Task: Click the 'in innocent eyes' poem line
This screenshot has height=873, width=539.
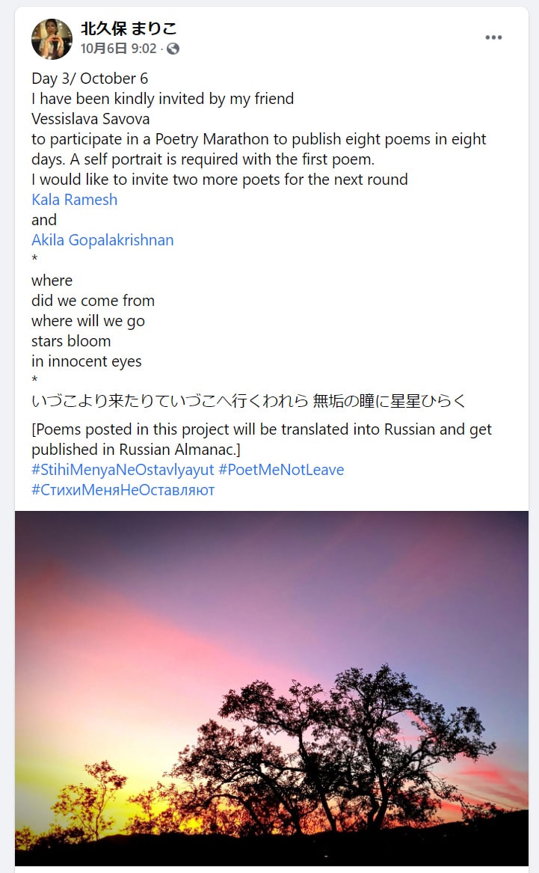Action: 87,361
